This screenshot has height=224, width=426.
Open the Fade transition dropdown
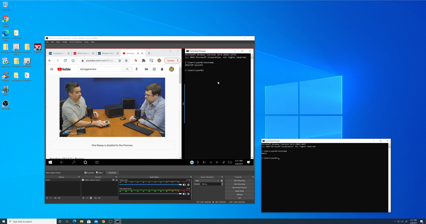click(207, 181)
